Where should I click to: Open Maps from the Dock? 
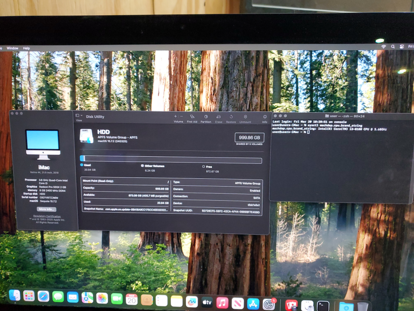coord(87,298)
